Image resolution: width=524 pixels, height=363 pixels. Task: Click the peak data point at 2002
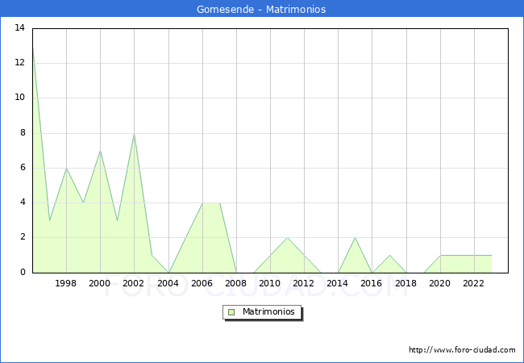tap(134, 134)
